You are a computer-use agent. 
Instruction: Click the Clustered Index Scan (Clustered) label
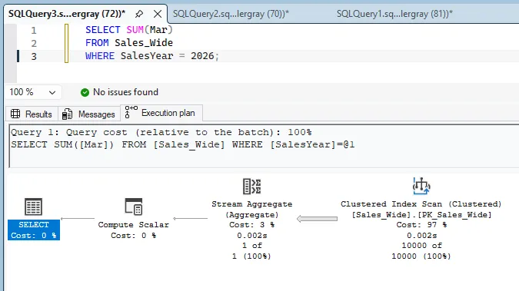(421, 204)
